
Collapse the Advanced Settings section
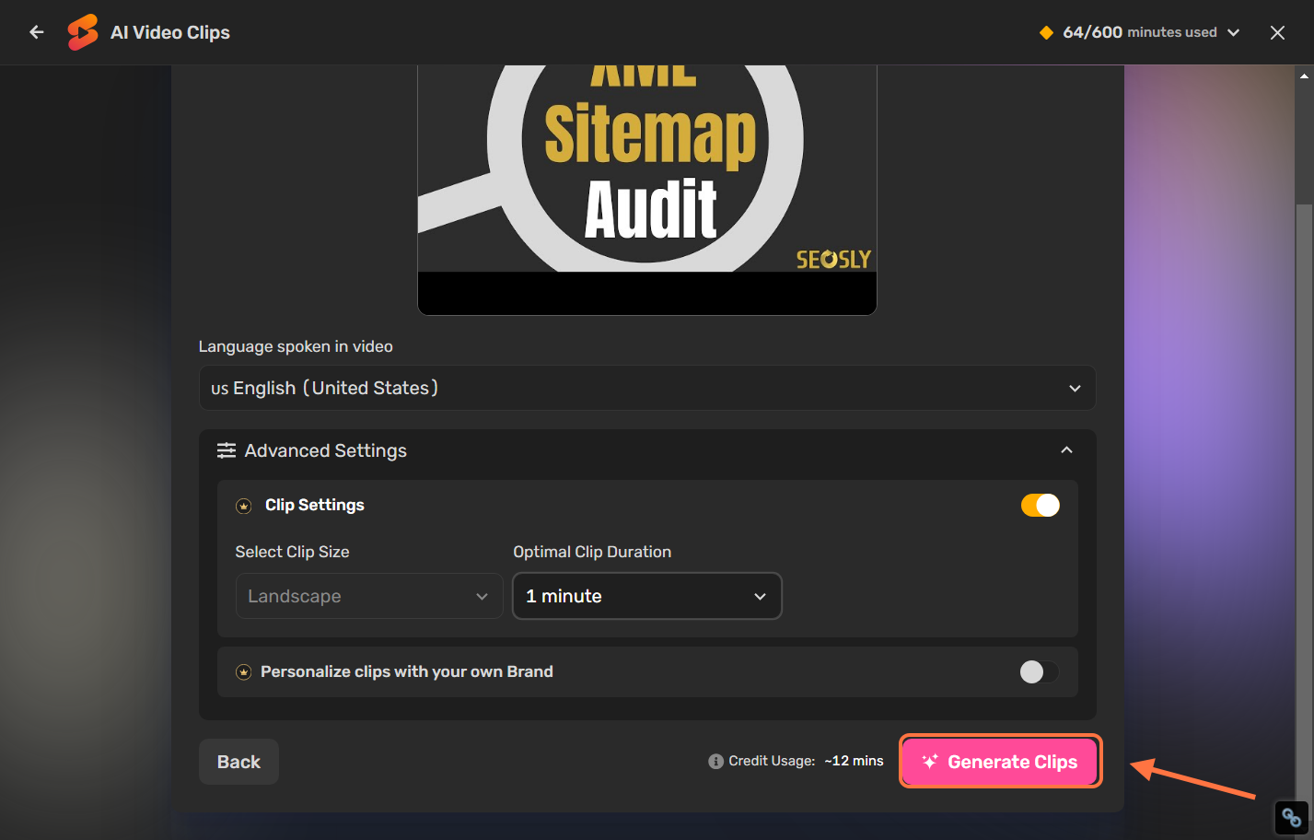(1066, 450)
